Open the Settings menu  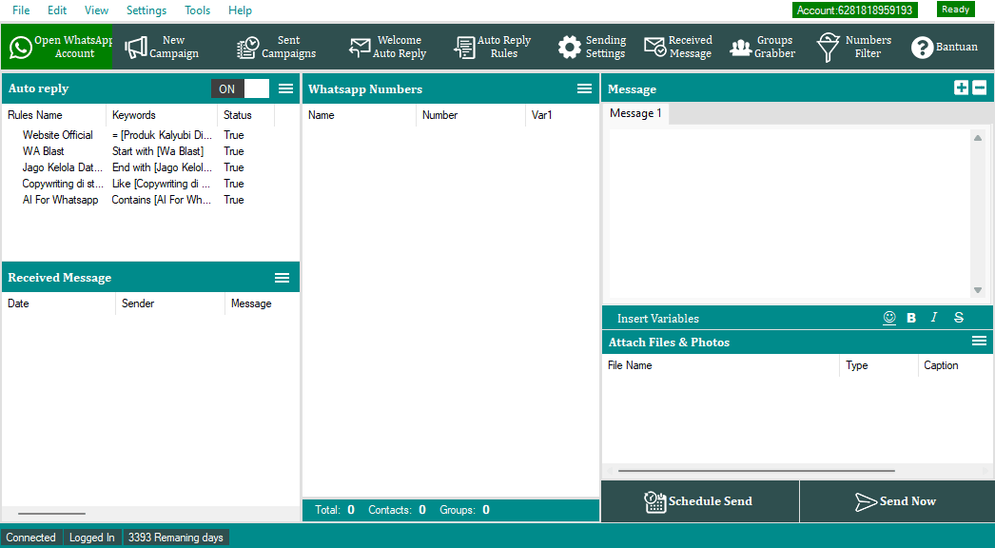pyautogui.click(x=146, y=10)
